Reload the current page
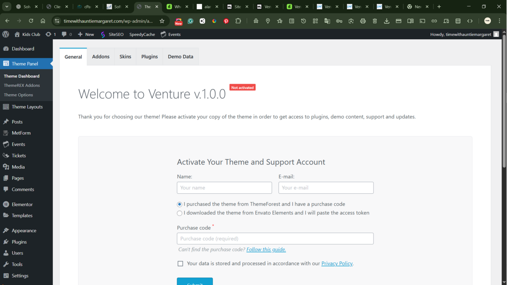 click(x=31, y=21)
